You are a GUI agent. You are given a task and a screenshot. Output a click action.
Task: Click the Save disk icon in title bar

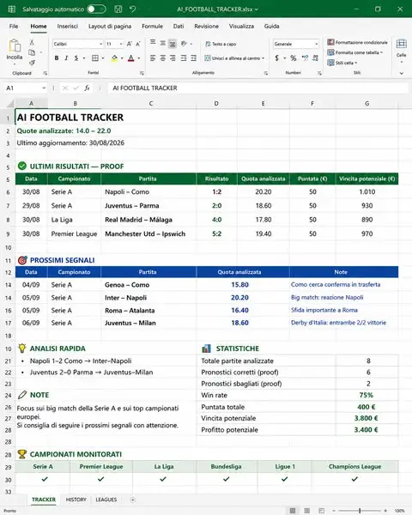click(x=118, y=9)
